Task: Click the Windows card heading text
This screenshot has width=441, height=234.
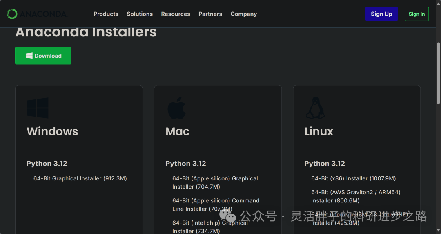Action: [52, 131]
